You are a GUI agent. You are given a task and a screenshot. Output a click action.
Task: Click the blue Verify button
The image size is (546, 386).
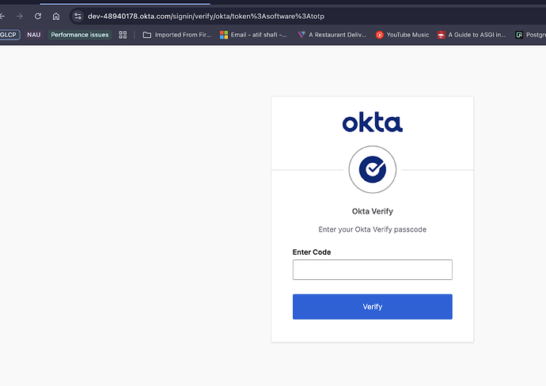(372, 307)
